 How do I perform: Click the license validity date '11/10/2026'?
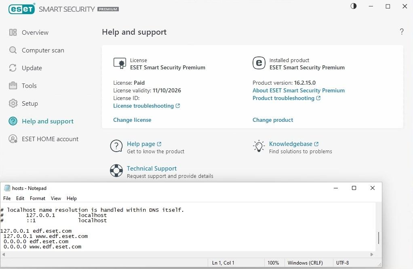point(167,90)
